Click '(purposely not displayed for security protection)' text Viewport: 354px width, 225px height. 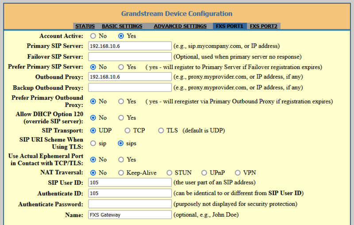tap(235, 204)
